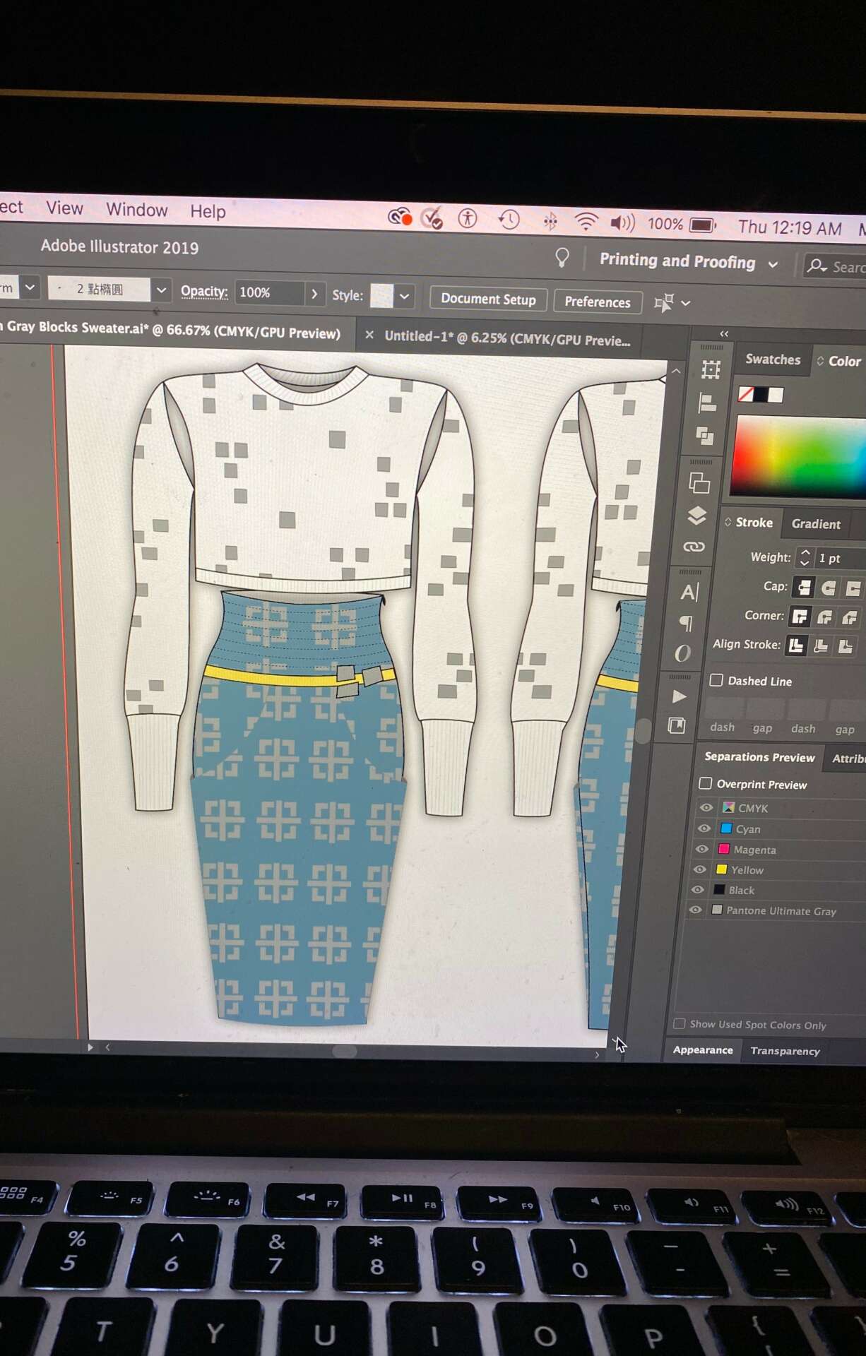Choose the bevel join corner option

tap(848, 617)
